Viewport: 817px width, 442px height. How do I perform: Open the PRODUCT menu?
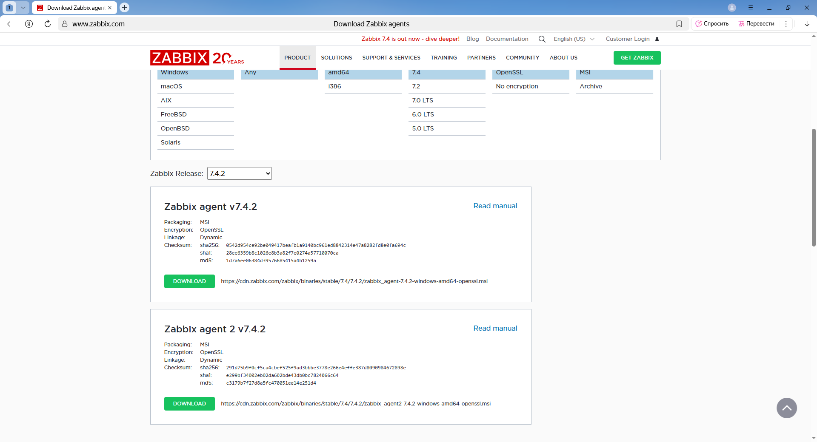297,58
